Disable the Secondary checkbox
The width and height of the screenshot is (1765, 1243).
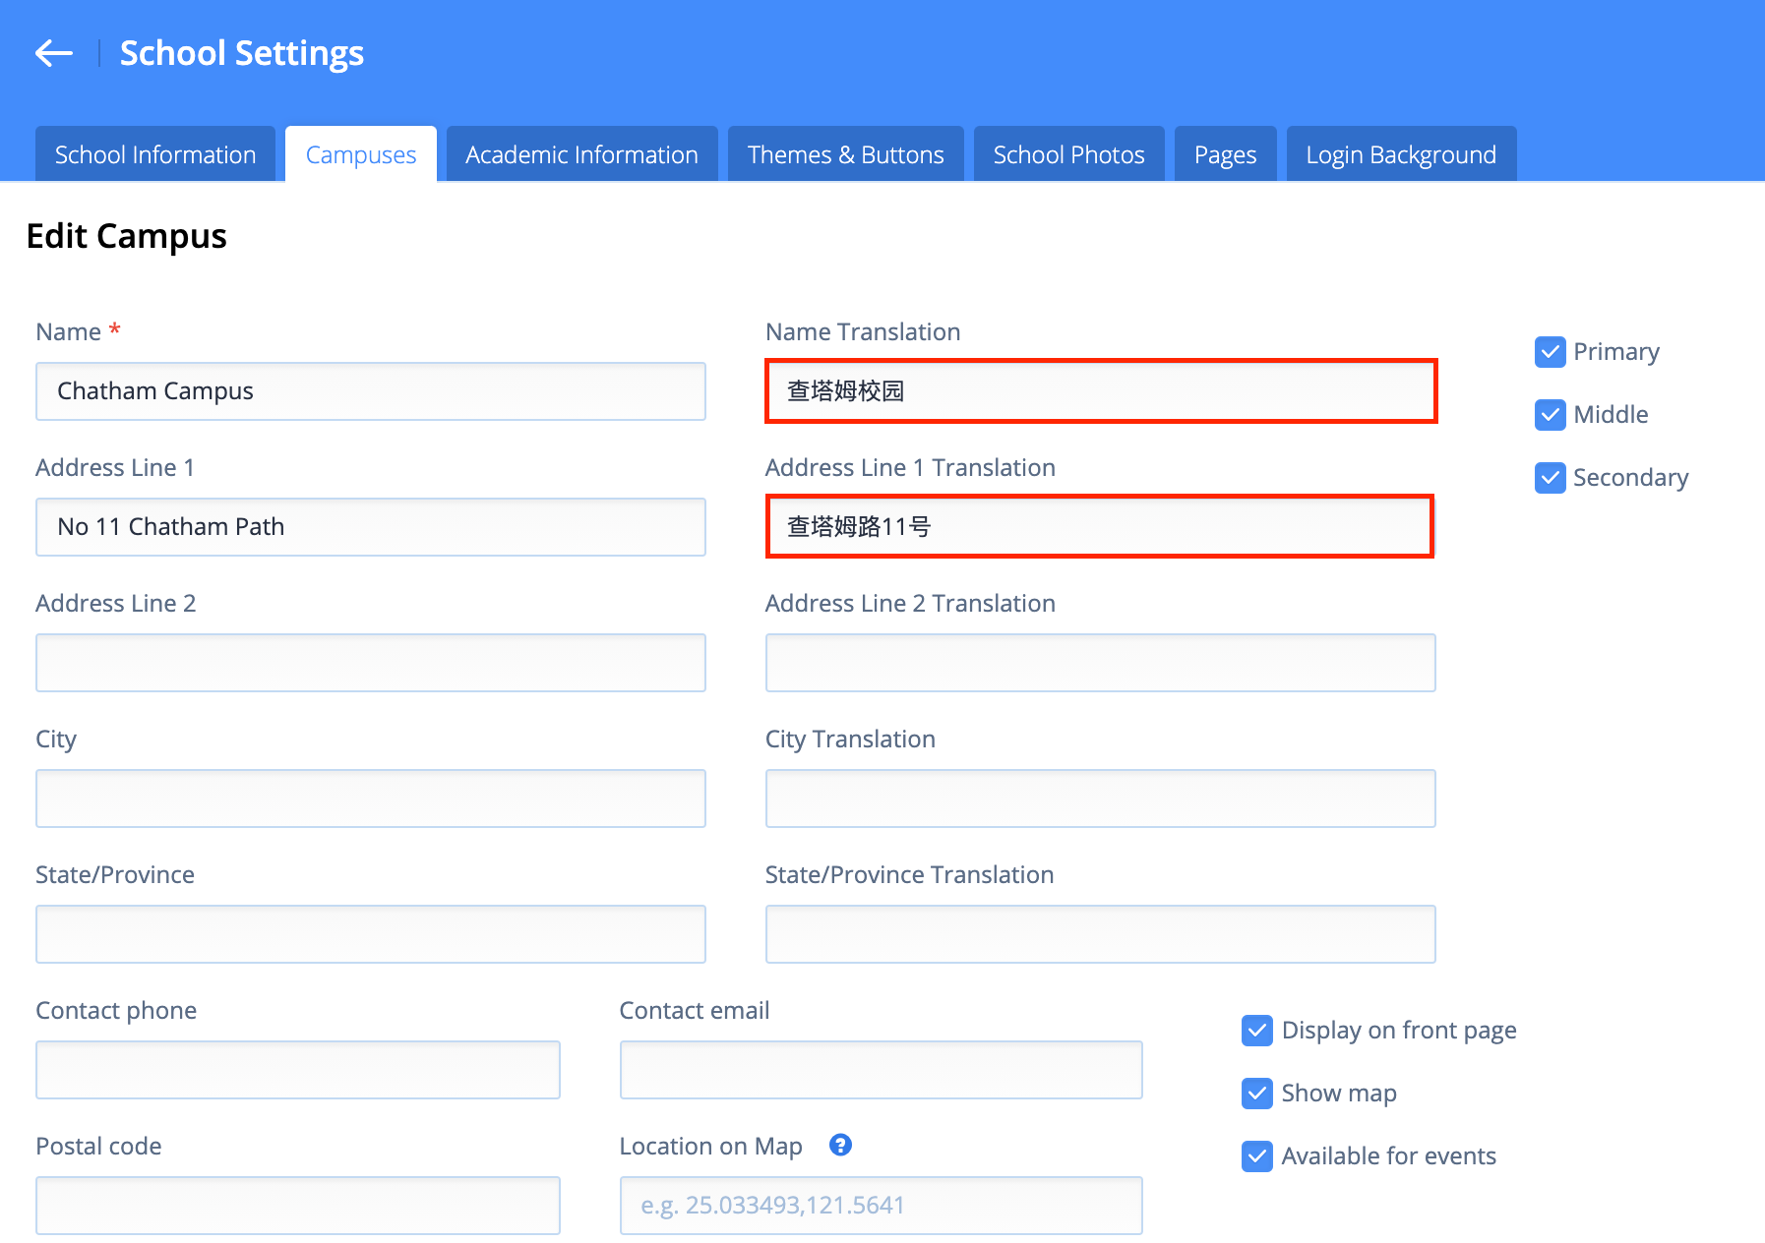pos(1551,478)
